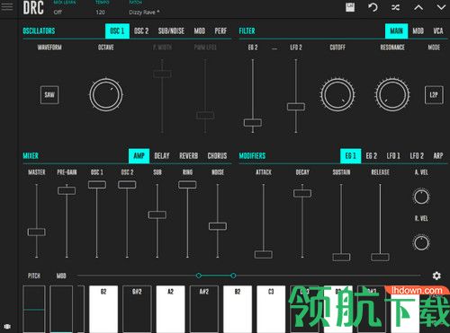Click the A. VEL knob
Viewport: 450px width, 333px height.
[x=421, y=197]
